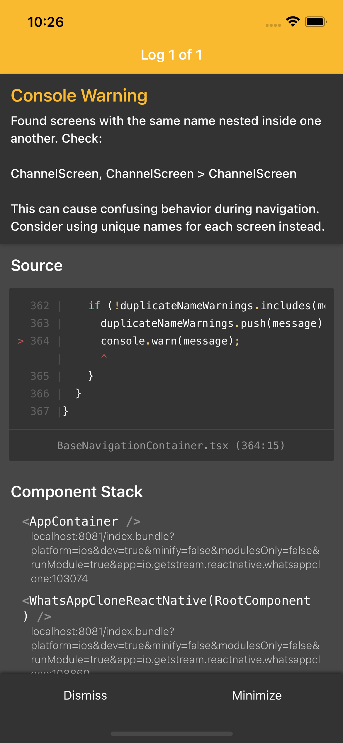Minimize the LogBox warning panel
The height and width of the screenshot is (743, 343).
coord(257,695)
